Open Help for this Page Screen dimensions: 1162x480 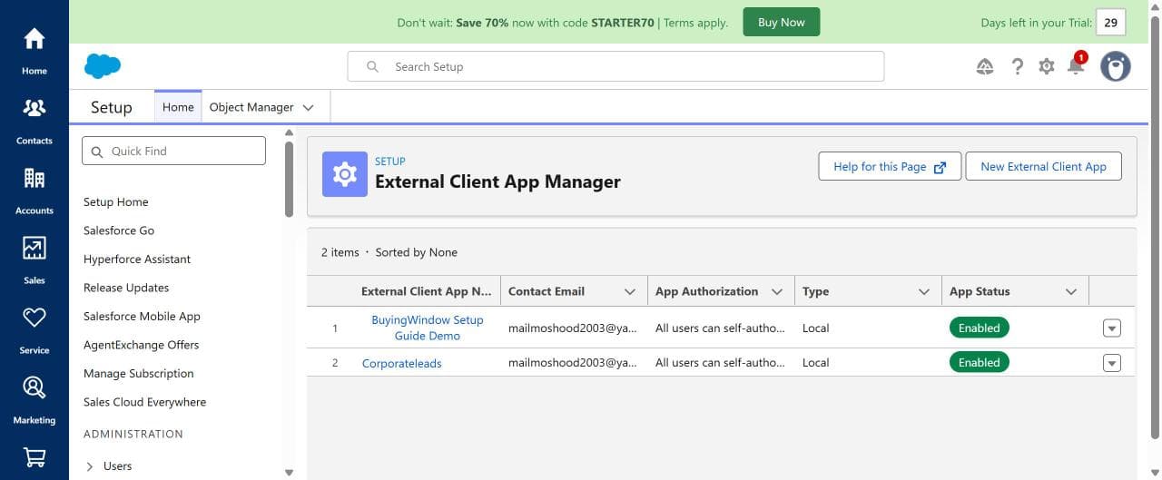890,167
